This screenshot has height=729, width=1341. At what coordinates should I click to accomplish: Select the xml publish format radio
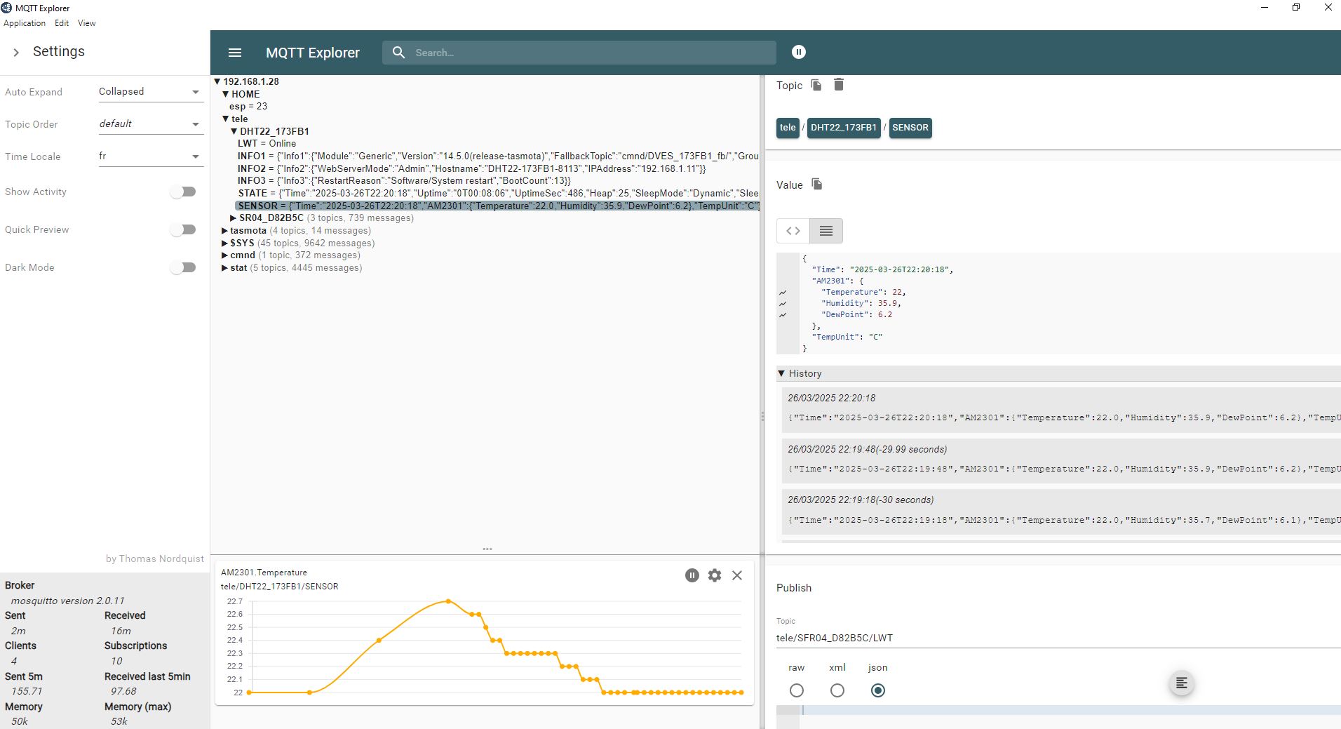coord(837,690)
